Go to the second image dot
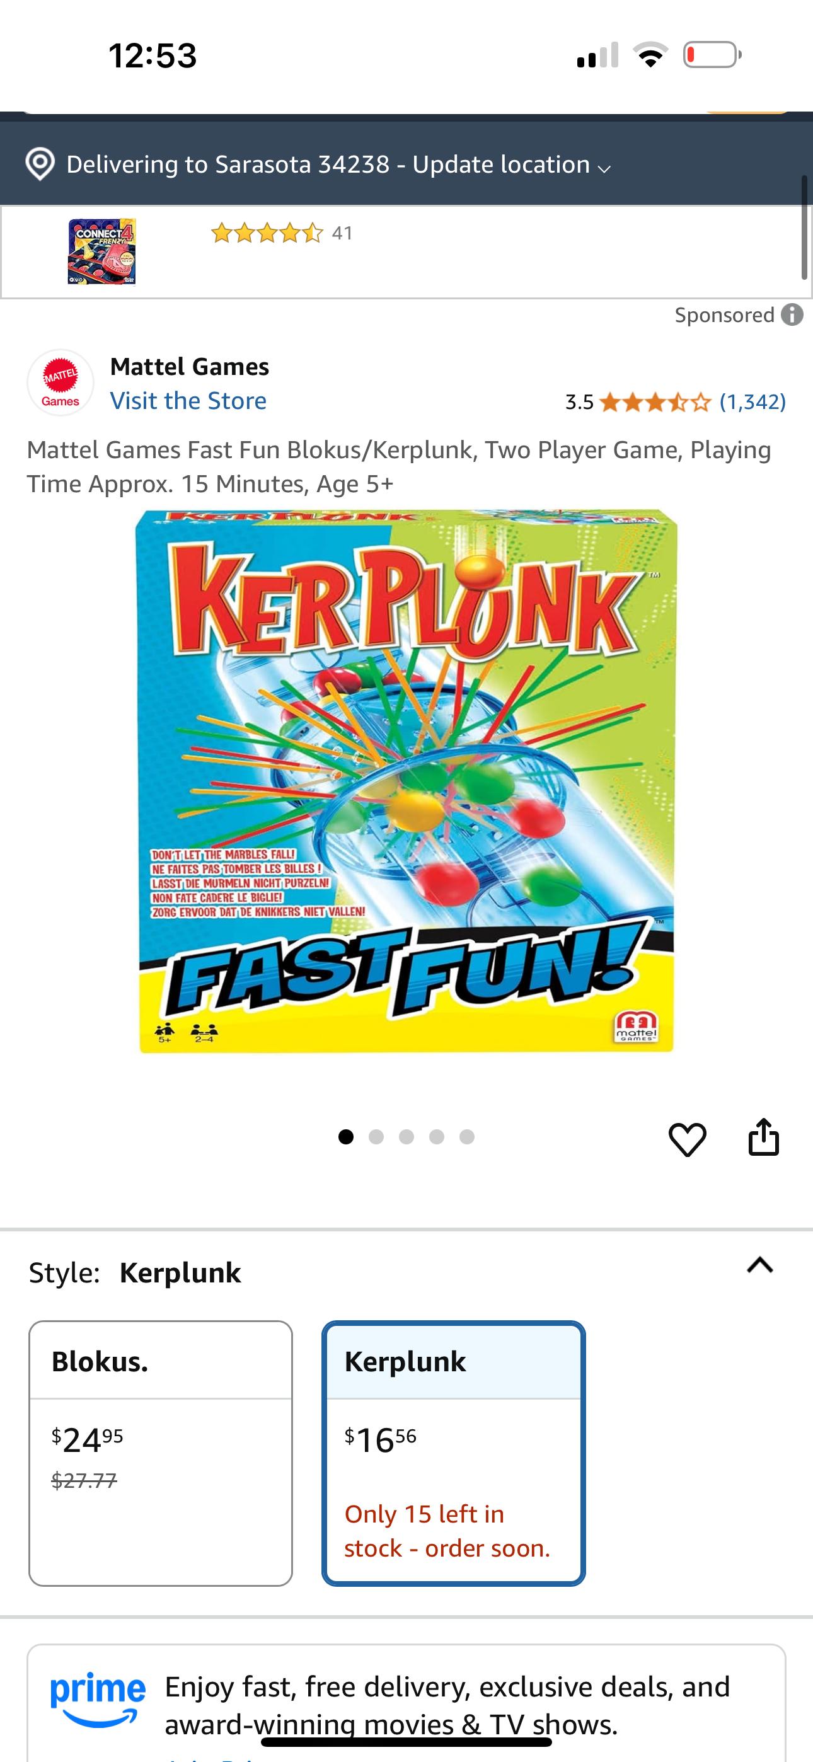Viewport: 813px width, 1762px height. point(376,1137)
